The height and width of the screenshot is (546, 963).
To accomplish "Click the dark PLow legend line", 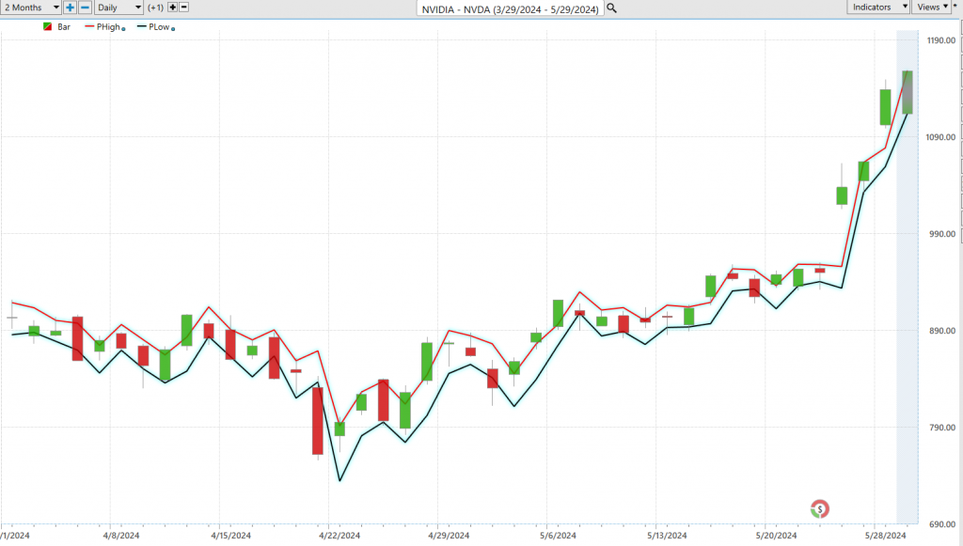I will pyautogui.click(x=142, y=27).
